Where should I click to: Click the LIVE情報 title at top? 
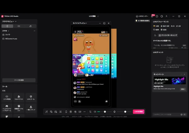pyautogui.click(x=92, y=16)
